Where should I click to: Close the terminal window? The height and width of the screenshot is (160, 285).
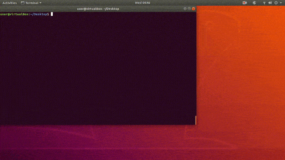coord(193,9)
